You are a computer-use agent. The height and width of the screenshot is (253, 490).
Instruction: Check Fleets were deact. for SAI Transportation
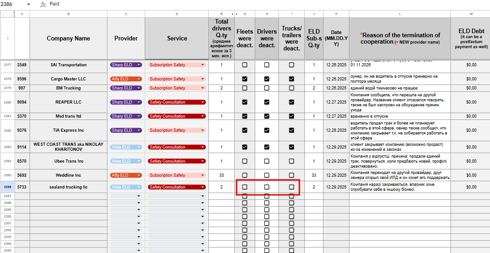pyautogui.click(x=245, y=65)
